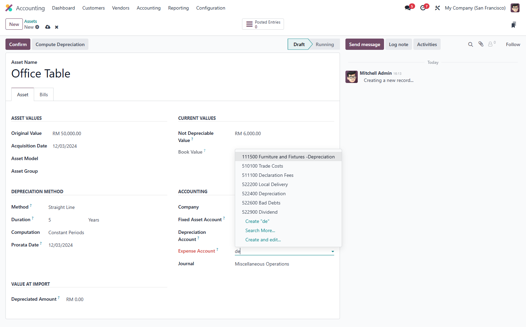Click the debug tools wrench icon

[x=437, y=8]
